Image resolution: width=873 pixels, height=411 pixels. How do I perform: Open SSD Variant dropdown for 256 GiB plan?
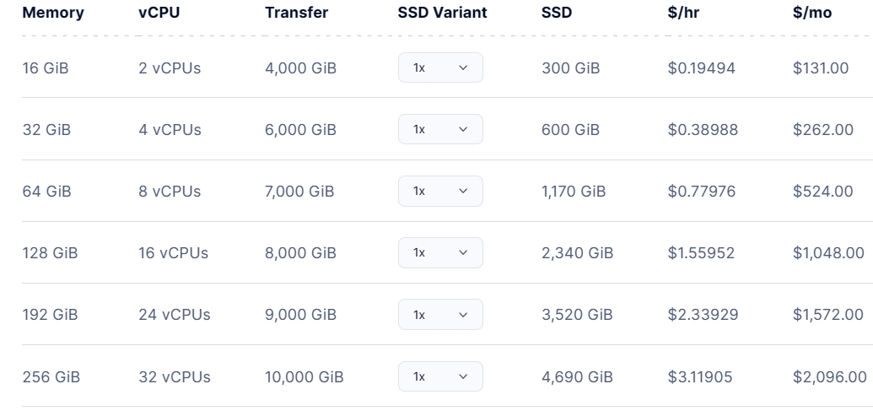tap(439, 376)
